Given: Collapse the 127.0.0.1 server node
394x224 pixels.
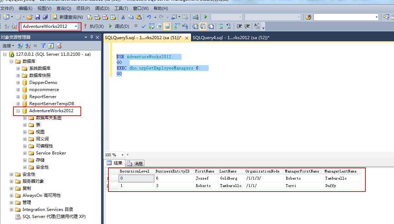Looking at the screenshot, I should 5,54.
